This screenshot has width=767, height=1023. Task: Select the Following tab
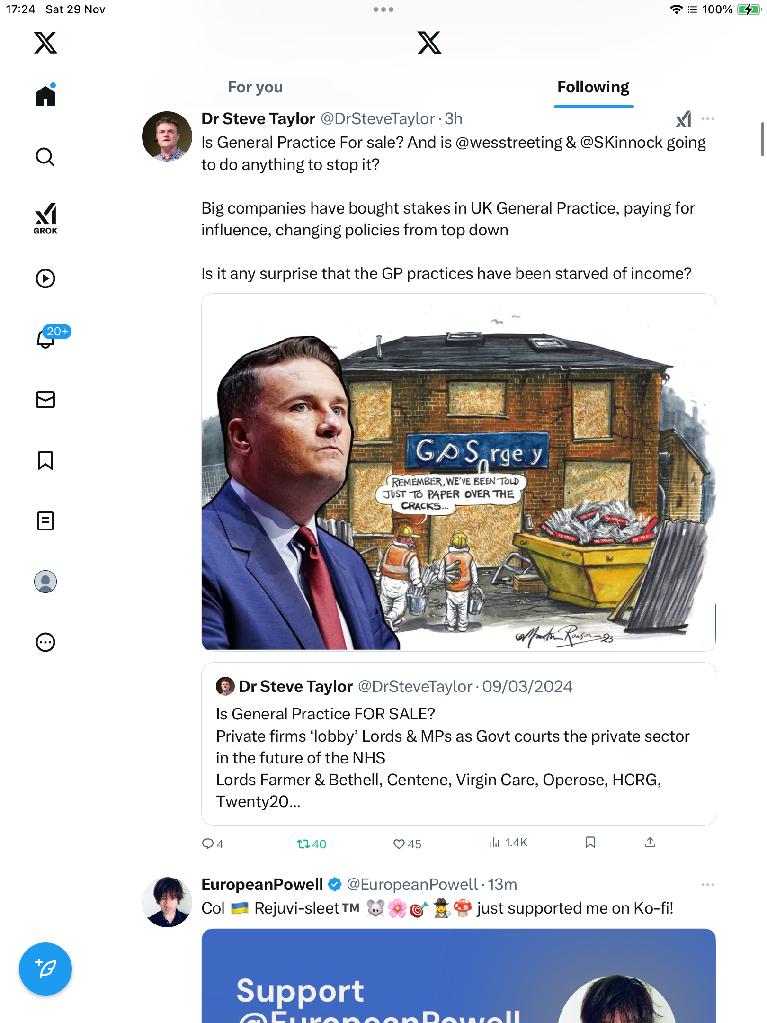593,87
